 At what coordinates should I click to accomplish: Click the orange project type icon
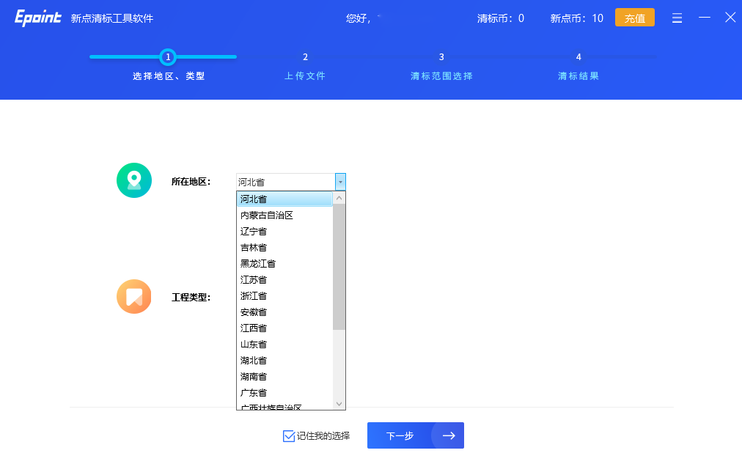pyautogui.click(x=134, y=297)
